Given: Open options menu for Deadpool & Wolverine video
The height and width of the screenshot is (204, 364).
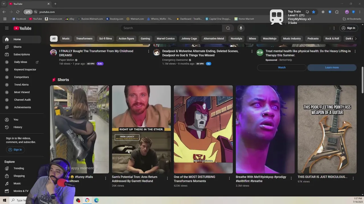Looking at the screenshot, I should click(x=252, y=51).
